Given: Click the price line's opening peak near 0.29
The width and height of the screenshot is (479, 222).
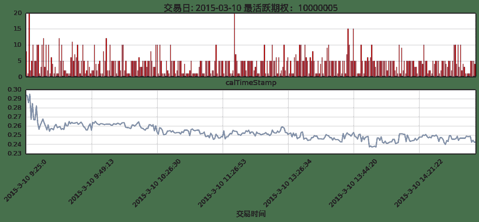Looking at the screenshot, I should (x=30, y=95).
